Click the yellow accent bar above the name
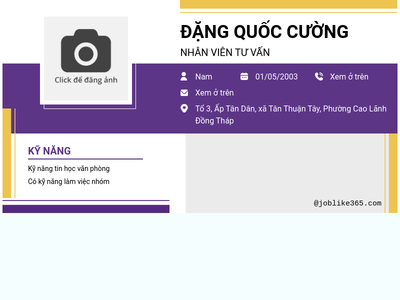The width and height of the screenshot is (400, 300). tap(287, 4)
